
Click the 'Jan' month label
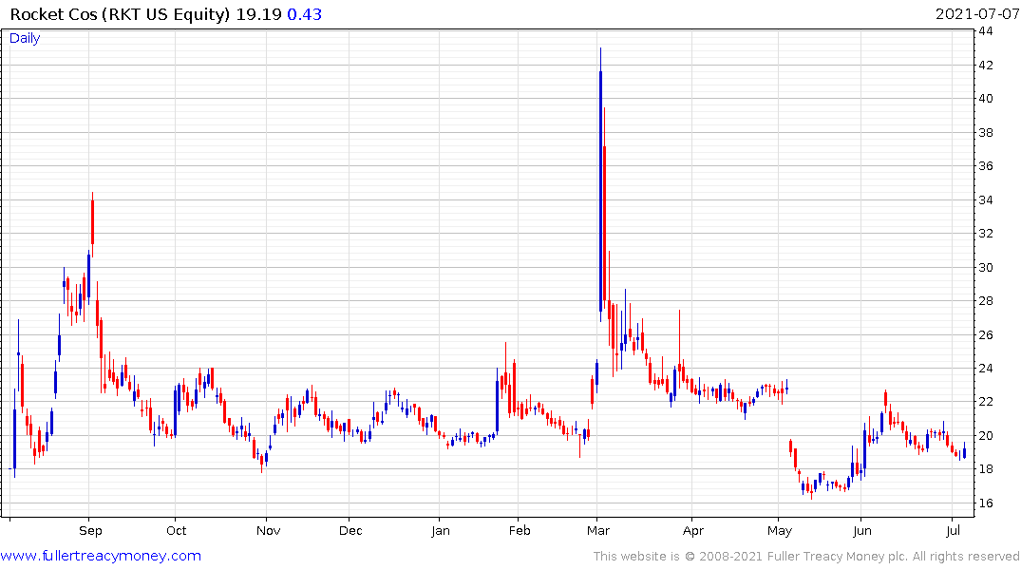(440, 530)
